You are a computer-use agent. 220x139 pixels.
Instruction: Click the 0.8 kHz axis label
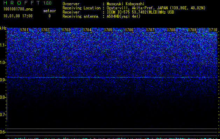tap(3, 97)
